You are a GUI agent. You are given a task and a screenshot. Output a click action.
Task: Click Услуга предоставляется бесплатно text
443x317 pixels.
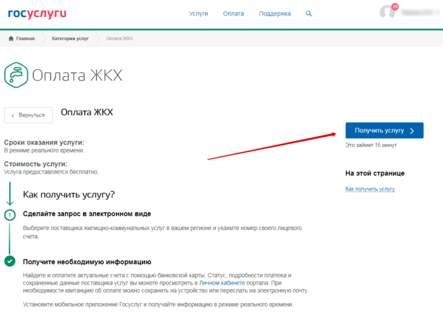(51, 172)
